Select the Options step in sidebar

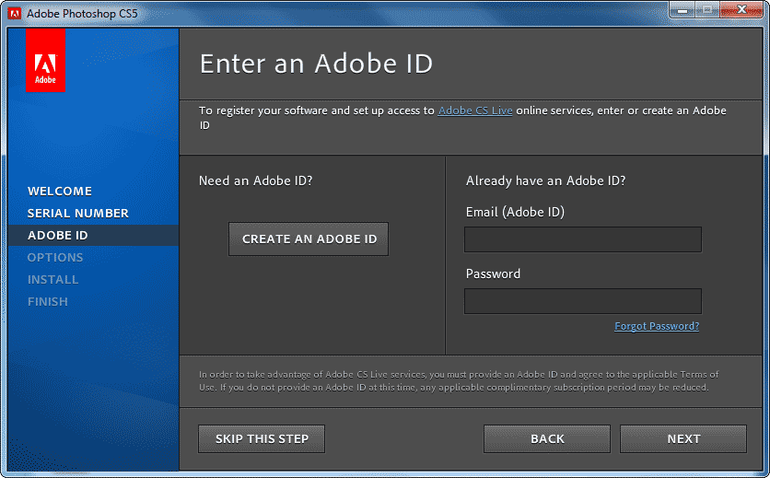(x=55, y=258)
